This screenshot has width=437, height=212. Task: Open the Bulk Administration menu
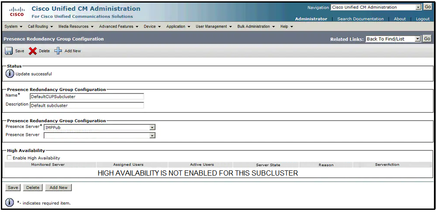pyautogui.click(x=256, y=26)
